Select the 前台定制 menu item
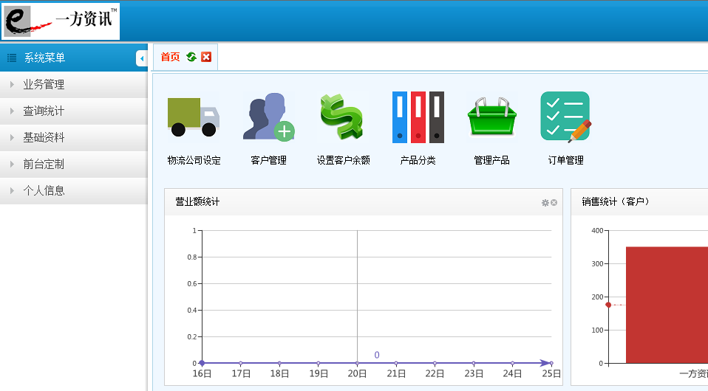 (74, 165)
